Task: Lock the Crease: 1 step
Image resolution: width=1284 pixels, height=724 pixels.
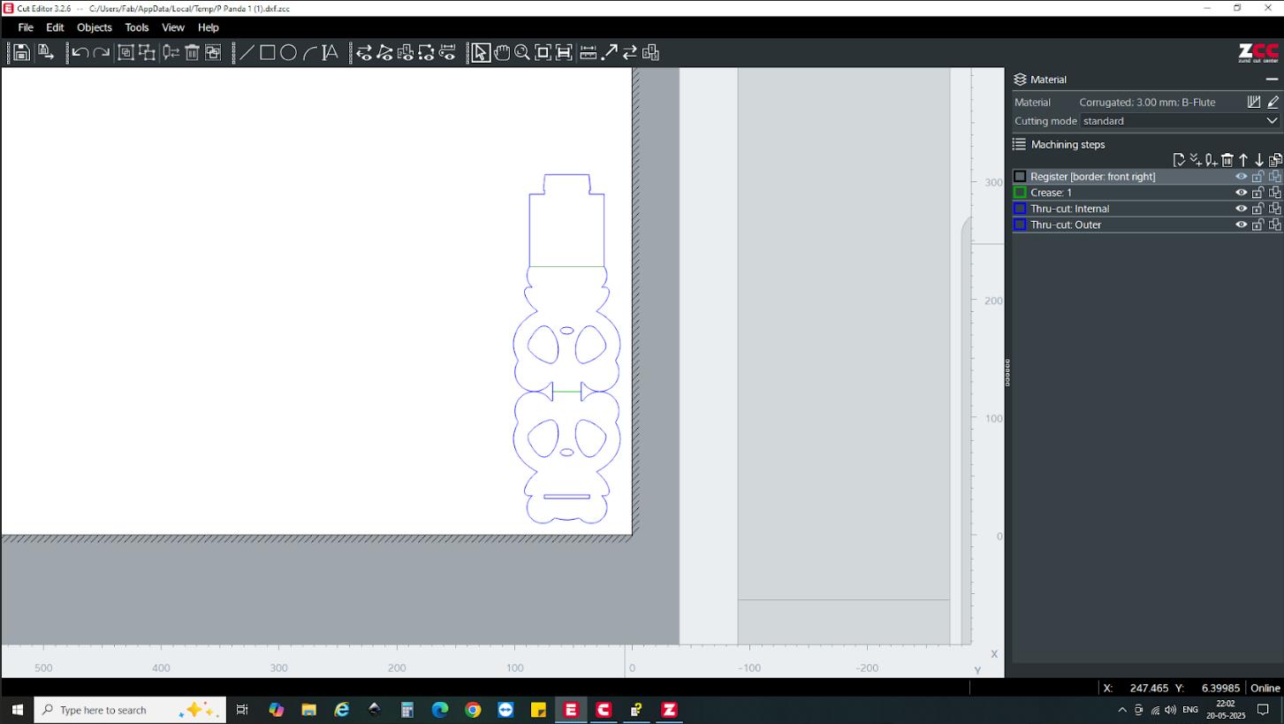Action: (x=1257, y=193)
